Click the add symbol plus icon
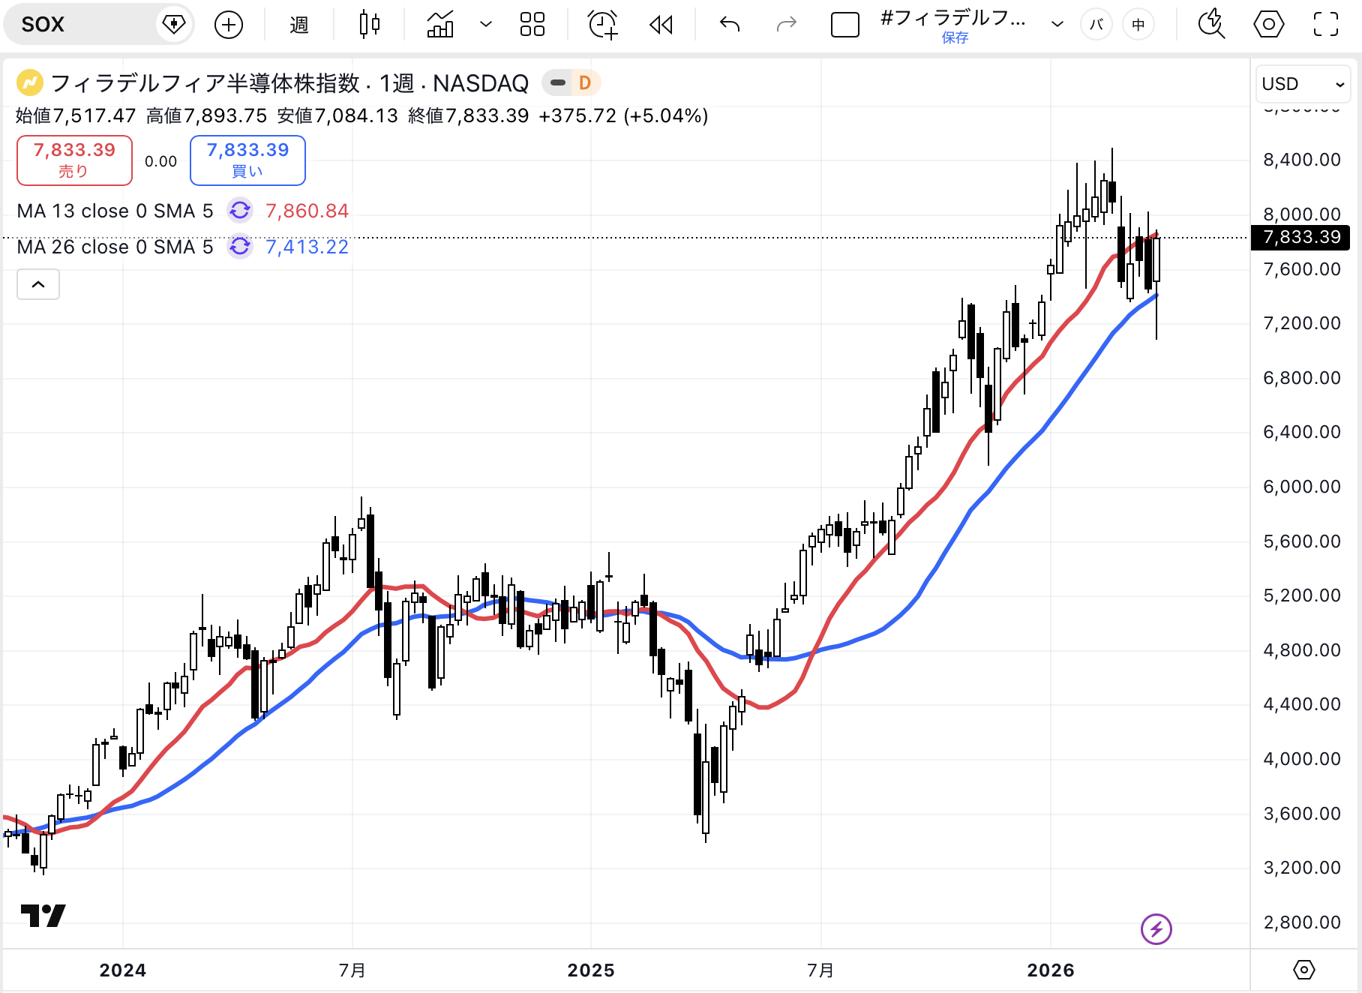Image resolution: width=1362 pixels, height=993 pixels. (229, 25)
